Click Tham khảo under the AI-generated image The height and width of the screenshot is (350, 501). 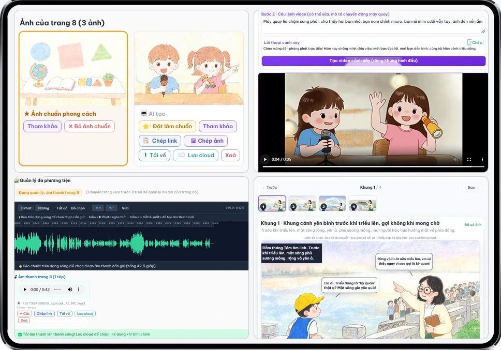[x=218, y=126]
